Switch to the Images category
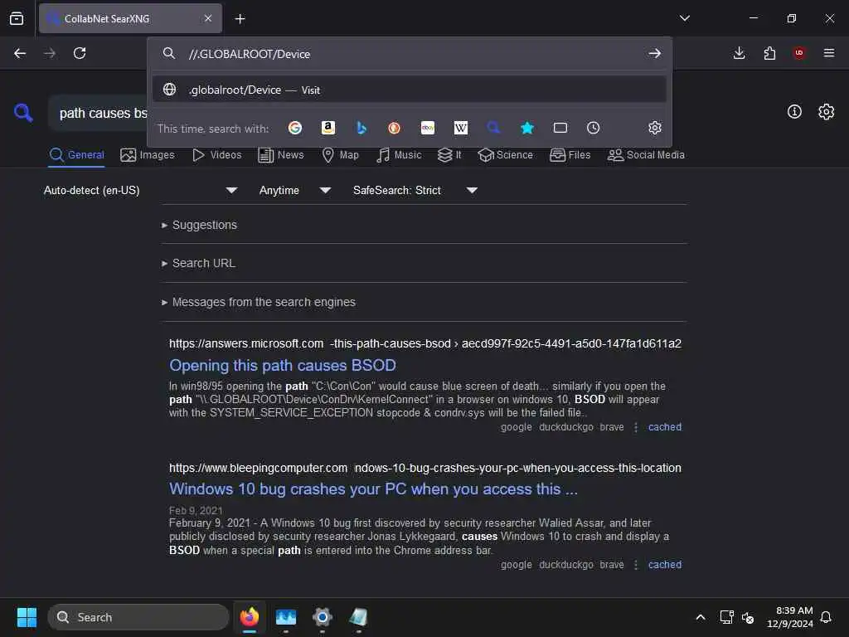849x637 pixels. tap(148, 155)
